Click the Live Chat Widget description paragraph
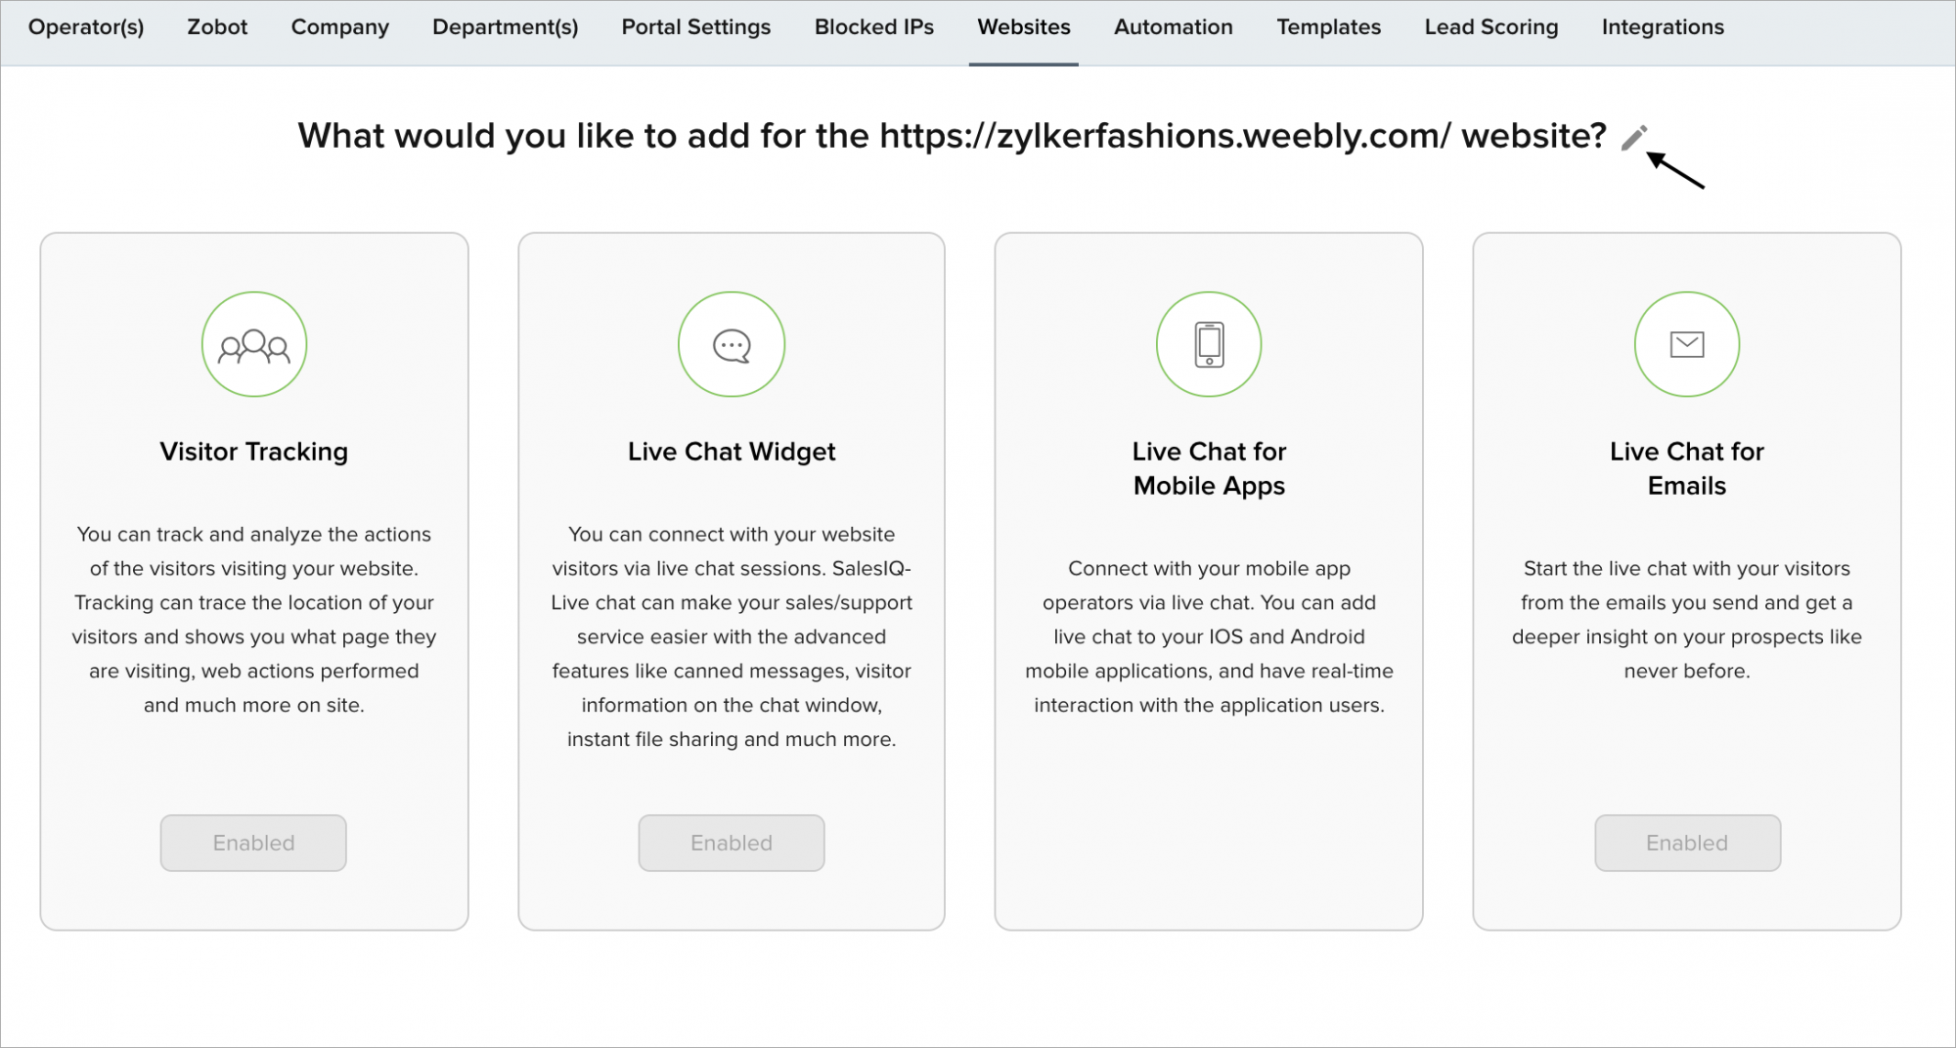Viewport: 1956px width, 1048px height. 732,636
